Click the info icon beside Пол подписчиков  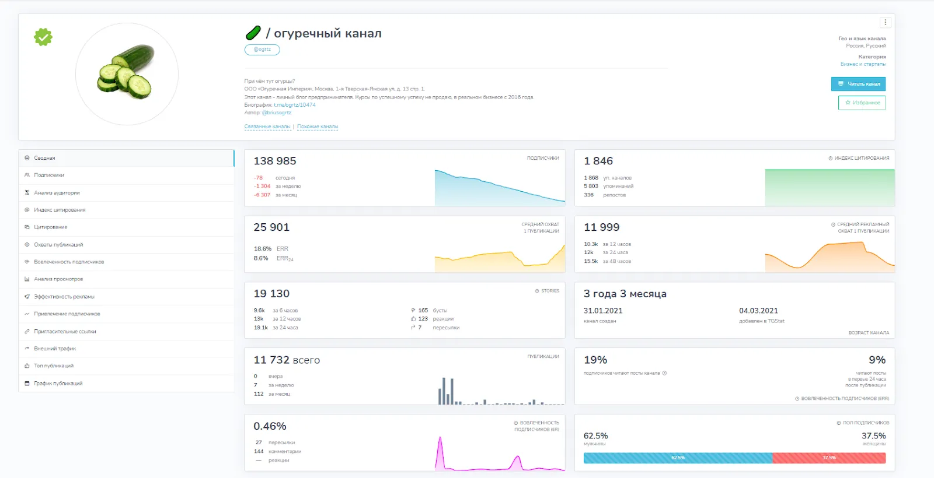(x=839, y=423)
